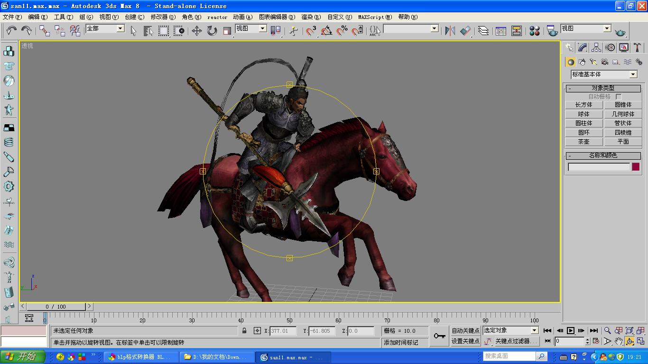Image resolution: width=648 pixels, height=364 pixels.
Task: Select the Move tool in main toolbar
Action: (x=196, y=31)
